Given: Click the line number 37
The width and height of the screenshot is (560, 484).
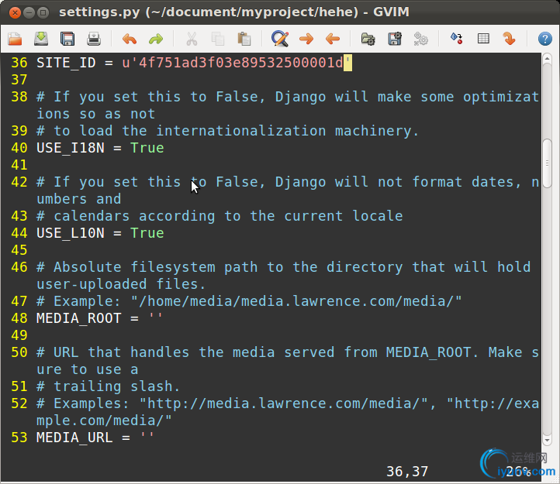Looking at the screenshot, I should tap(19, 80).
